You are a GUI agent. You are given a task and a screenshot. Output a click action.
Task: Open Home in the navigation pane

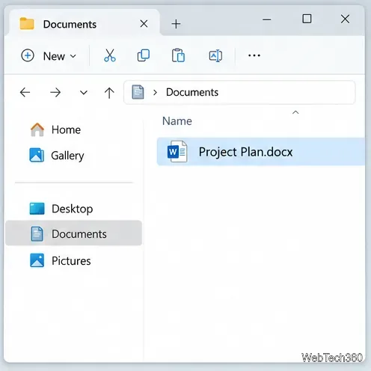pos(55,129)
